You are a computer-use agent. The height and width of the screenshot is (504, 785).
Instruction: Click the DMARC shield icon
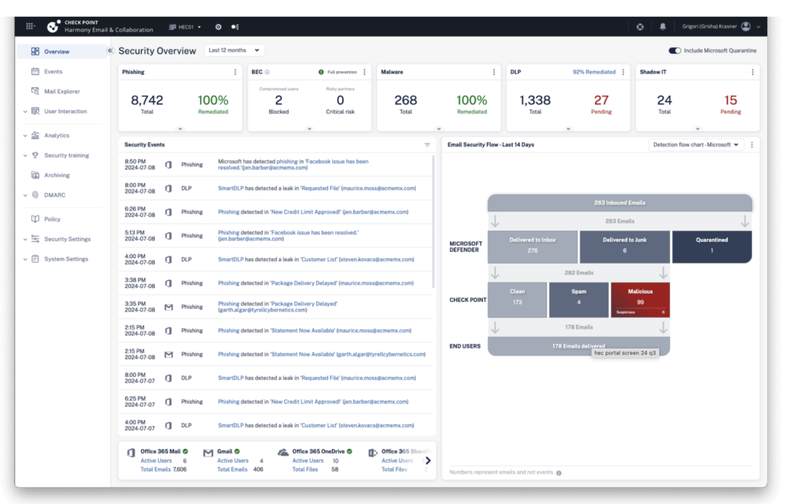(x=35, y=195)
